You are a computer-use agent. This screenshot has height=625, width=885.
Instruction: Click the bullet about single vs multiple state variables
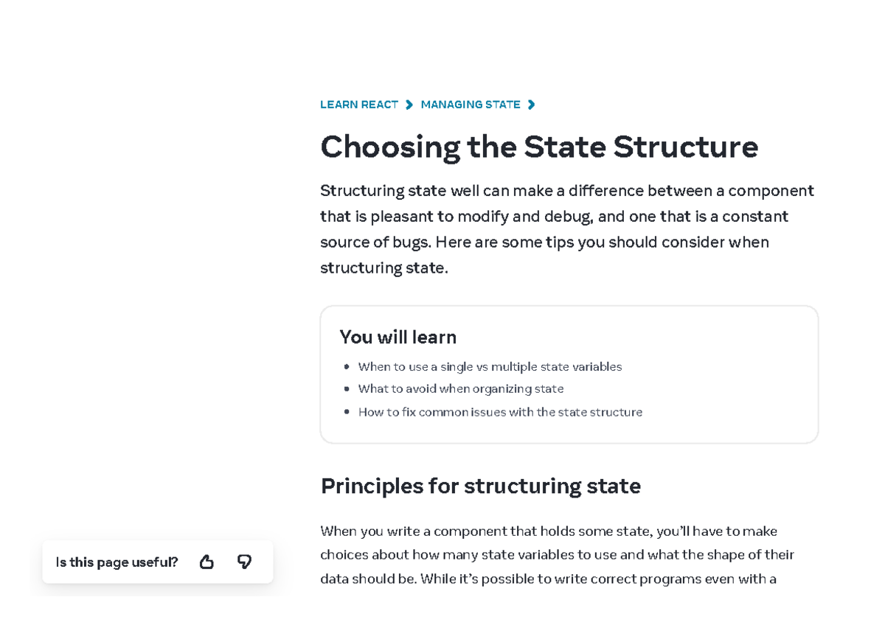coord(490,366)
